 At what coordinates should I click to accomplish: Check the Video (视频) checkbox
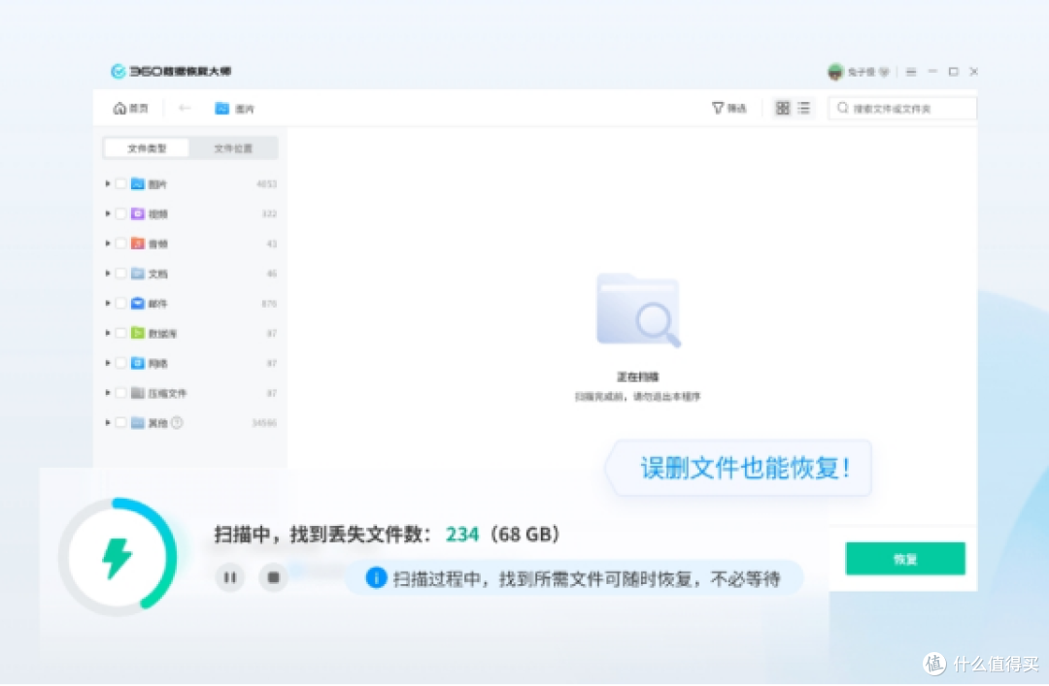[121, 214]
